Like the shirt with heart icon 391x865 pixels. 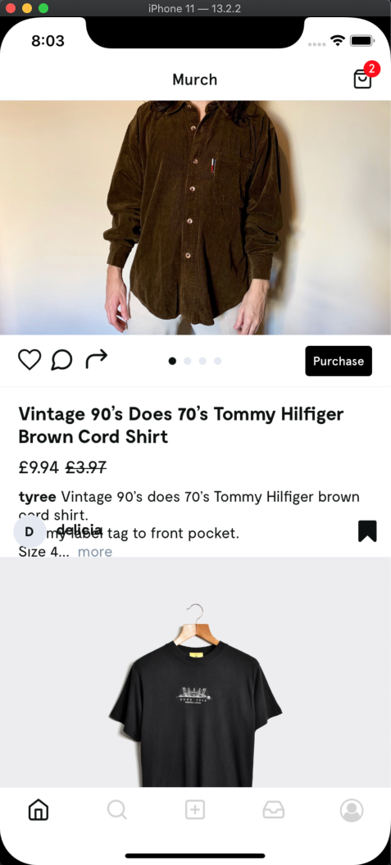[30, 360]
